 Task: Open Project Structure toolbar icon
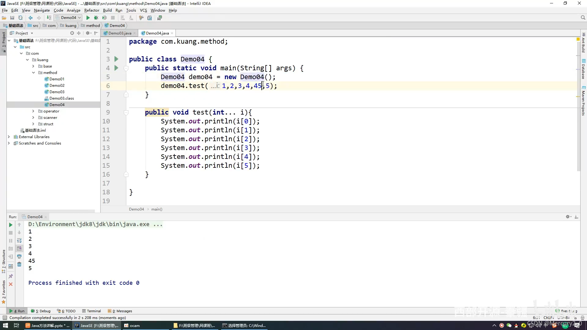(150, 18)
